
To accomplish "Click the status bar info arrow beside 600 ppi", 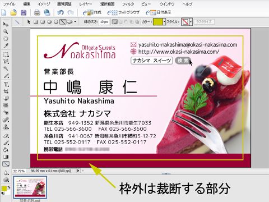I will point(78,171).
